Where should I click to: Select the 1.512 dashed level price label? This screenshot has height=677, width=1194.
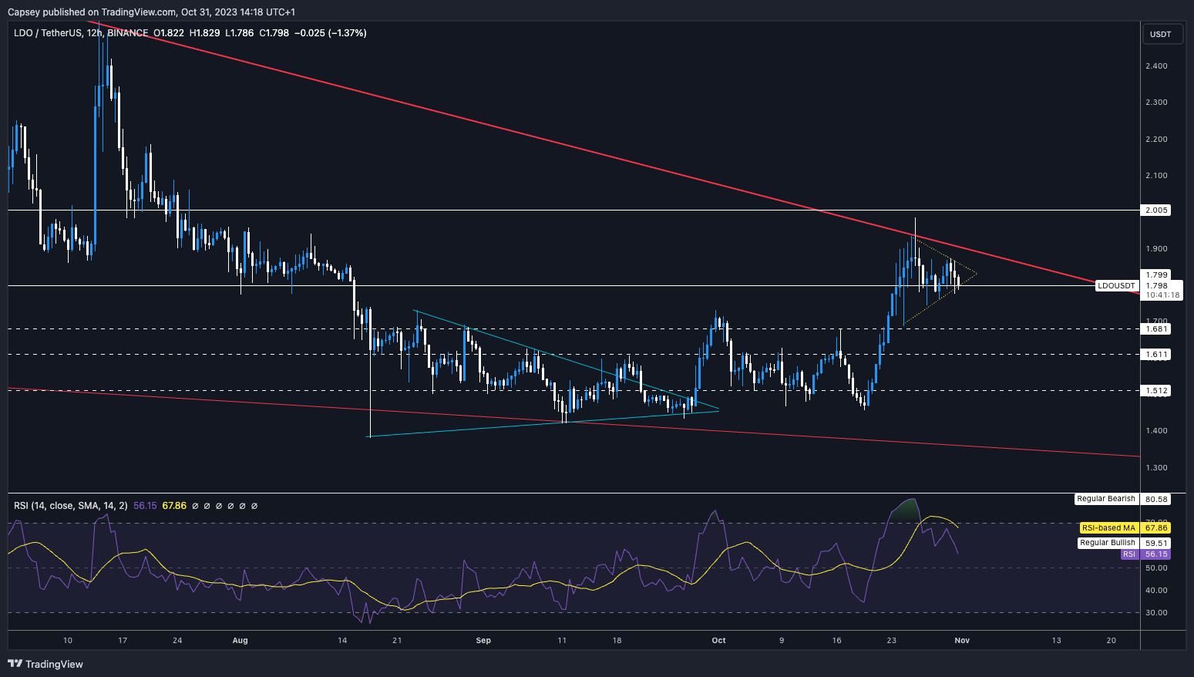1156,391
